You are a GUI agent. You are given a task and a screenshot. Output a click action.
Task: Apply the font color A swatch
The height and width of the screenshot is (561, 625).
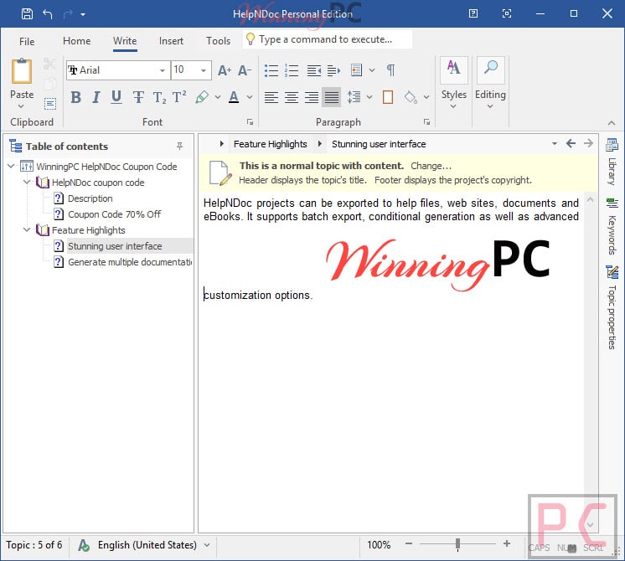[234, 97]
